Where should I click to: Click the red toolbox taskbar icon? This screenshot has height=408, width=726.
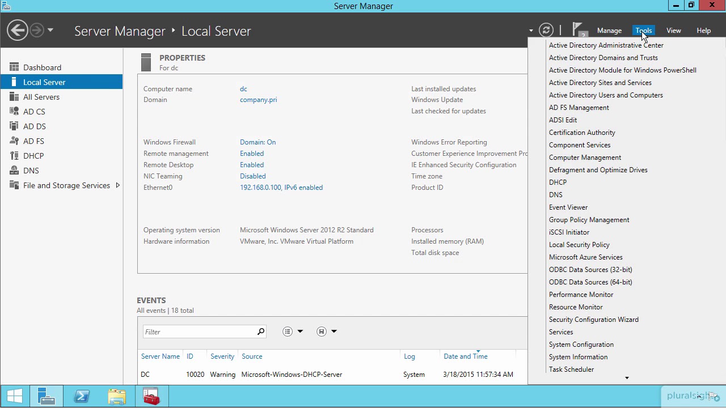pyautogui.click(x=151, y=397)
